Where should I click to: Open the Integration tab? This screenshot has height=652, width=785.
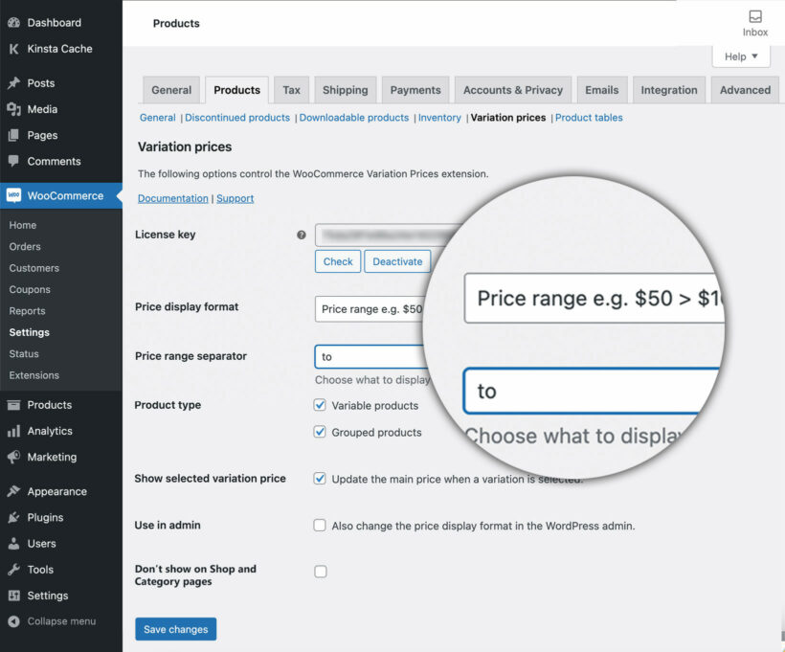tap(669, 90)
